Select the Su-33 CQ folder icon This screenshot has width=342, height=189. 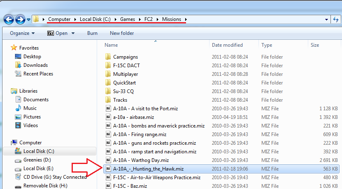click(108, 91)
